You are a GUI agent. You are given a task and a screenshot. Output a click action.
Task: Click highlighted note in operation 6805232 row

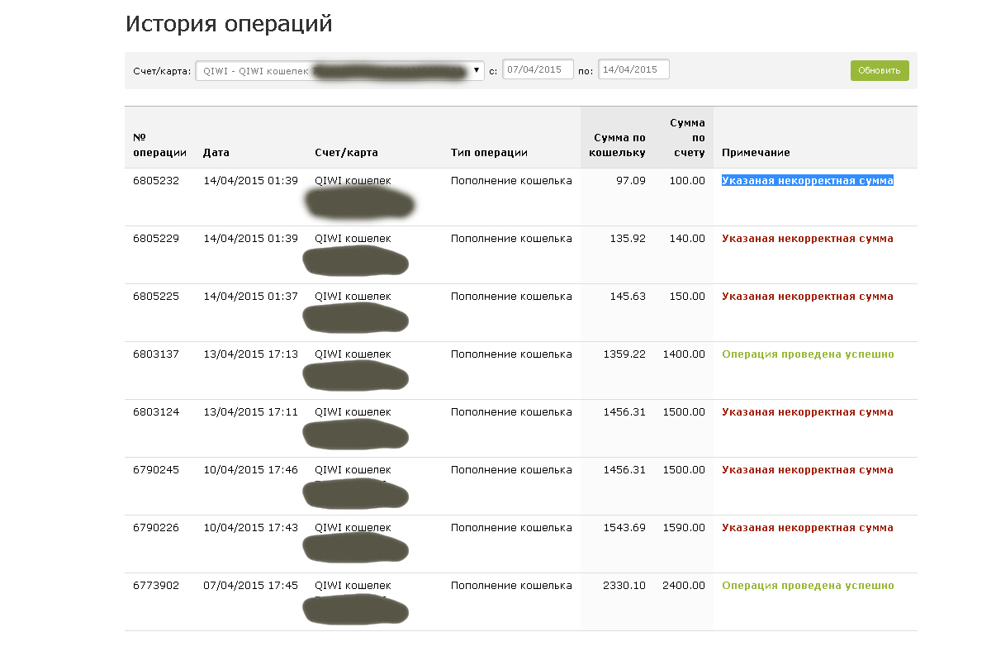(x=808, y=180)
